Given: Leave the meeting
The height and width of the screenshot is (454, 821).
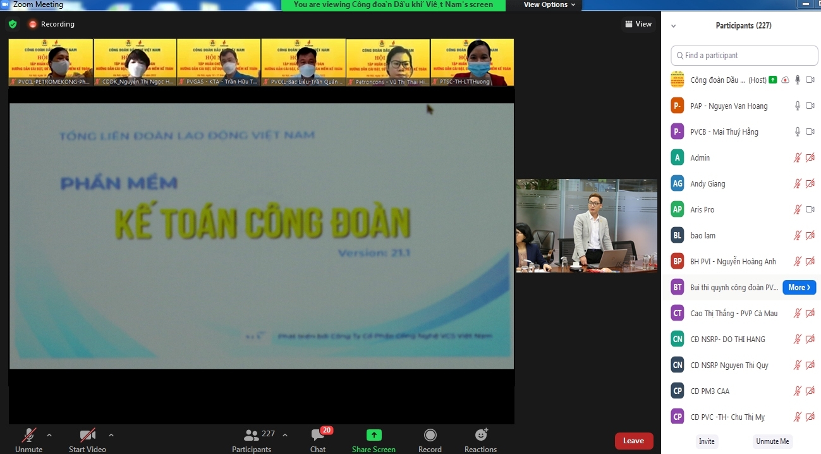Looking at the screenshot, I should click(634, 441).
